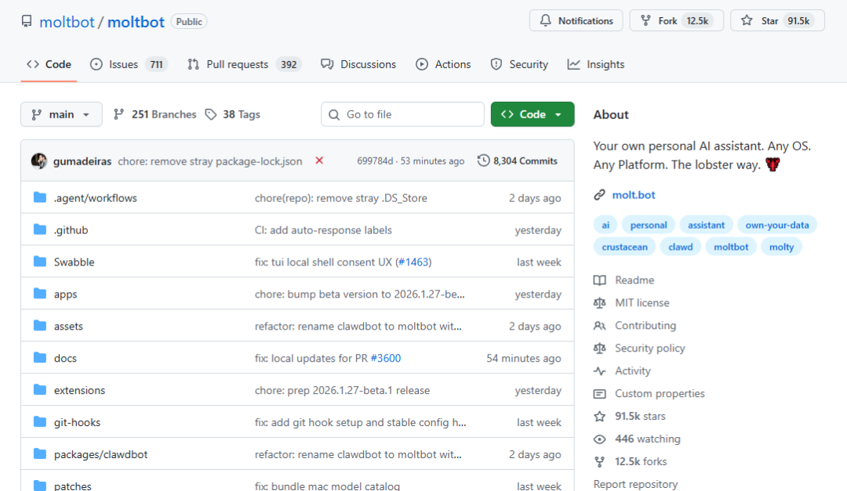Expand the green Code dropdown button

[x=532, y=114]
